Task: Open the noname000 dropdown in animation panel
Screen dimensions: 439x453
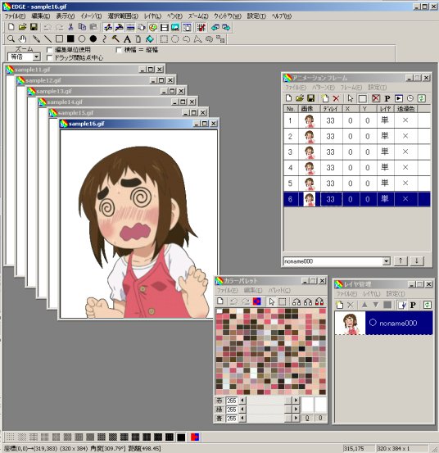Action: pos(386,261)
